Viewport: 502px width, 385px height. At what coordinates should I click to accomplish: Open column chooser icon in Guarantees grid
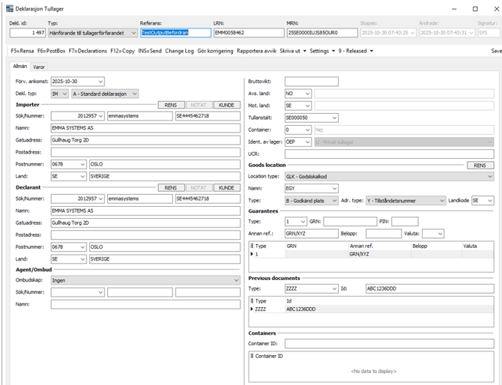point(252,245)
